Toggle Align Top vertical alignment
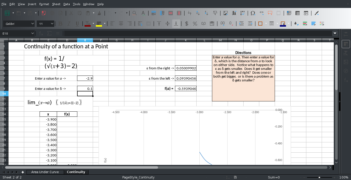Image resolution: width=351 pixels, height=180 pixels. click(x=159, y=24)
